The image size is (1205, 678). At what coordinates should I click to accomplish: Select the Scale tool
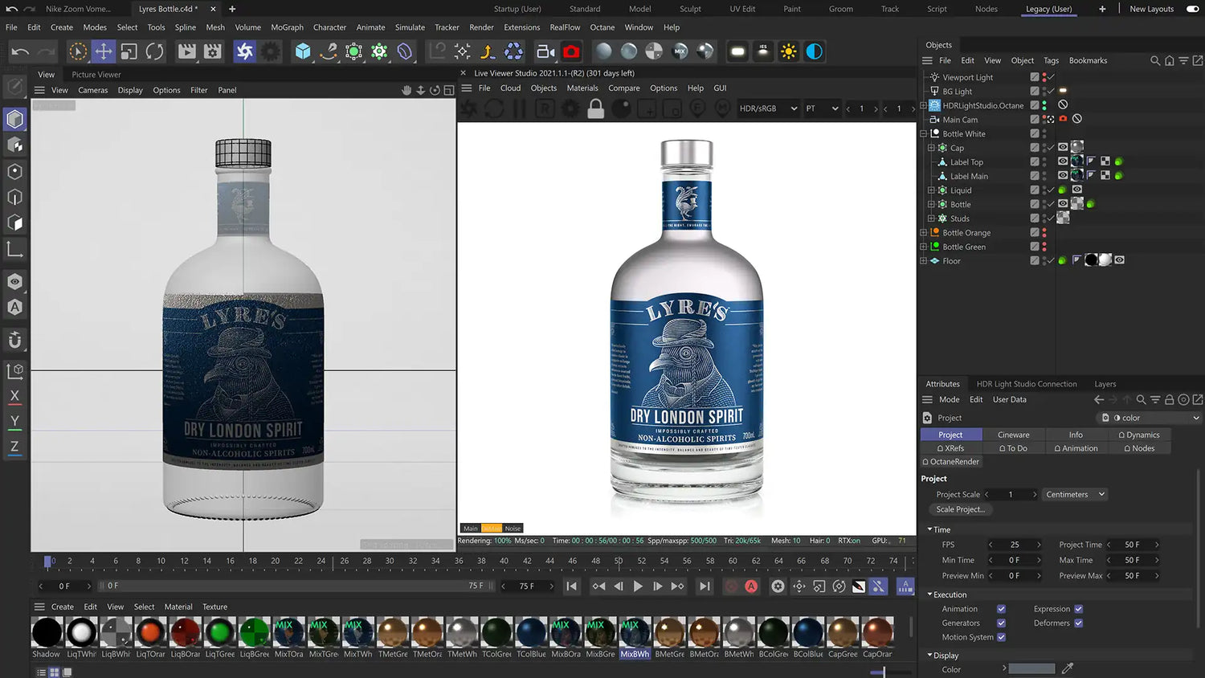coord(129,51)
